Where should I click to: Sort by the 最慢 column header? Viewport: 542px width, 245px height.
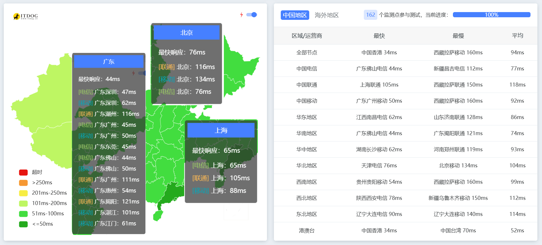pyautogui.click(x=458, y=36)
